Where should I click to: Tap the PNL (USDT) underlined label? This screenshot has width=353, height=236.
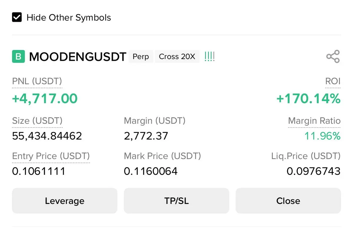pos(37,81)
